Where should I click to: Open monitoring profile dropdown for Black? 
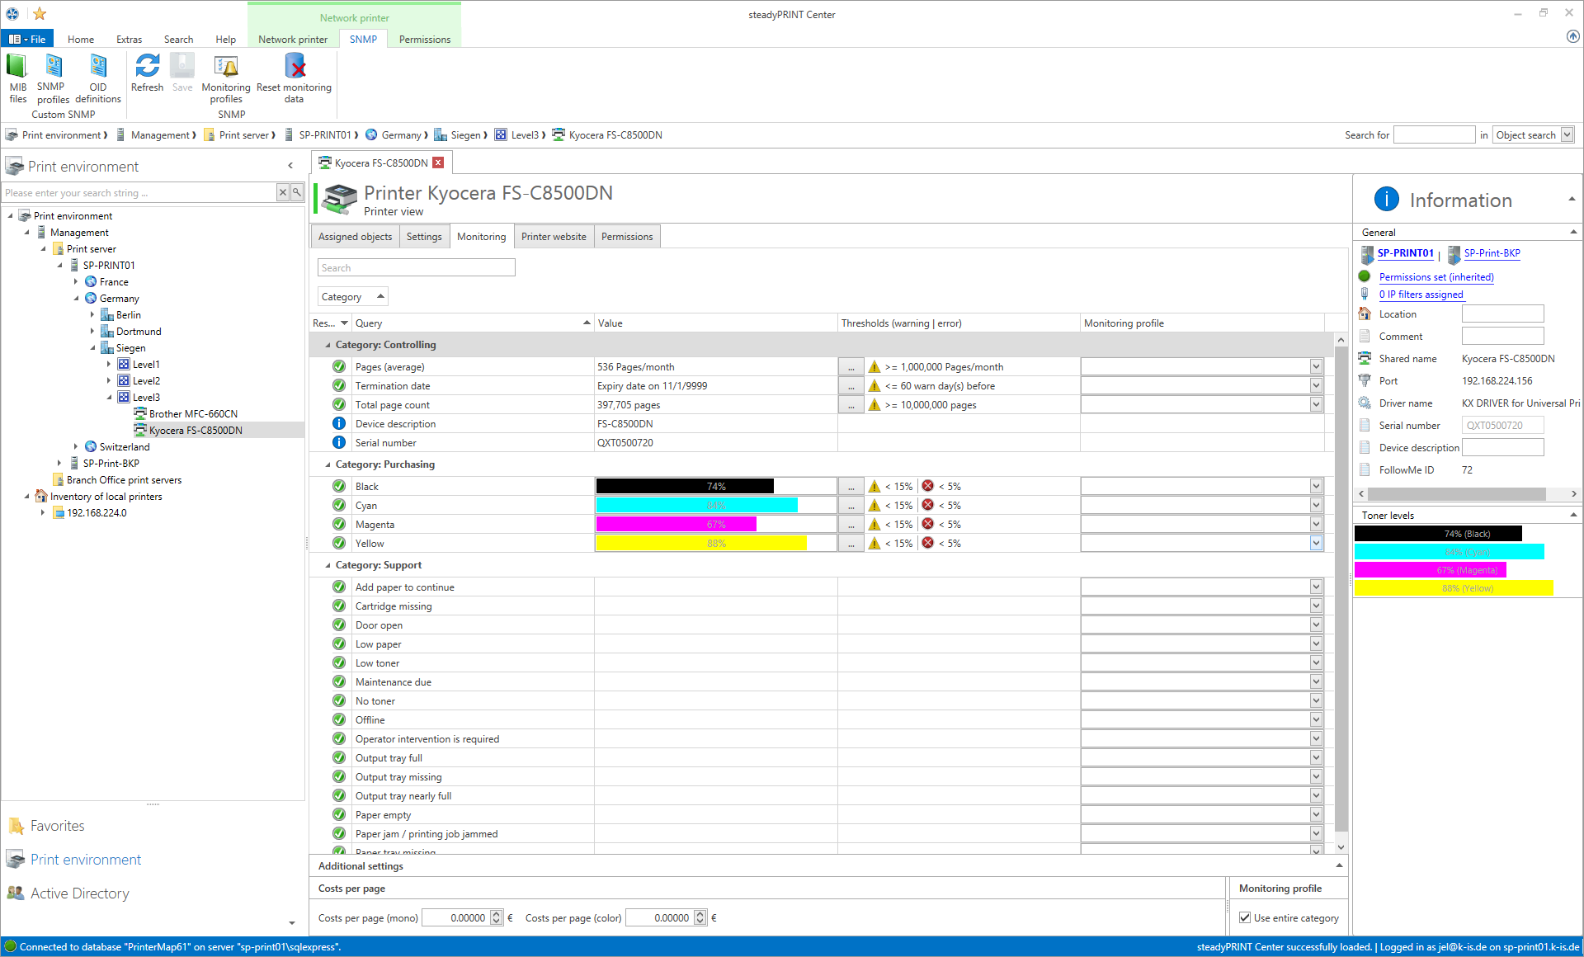pyautogui.click(x=1316, y=486)
